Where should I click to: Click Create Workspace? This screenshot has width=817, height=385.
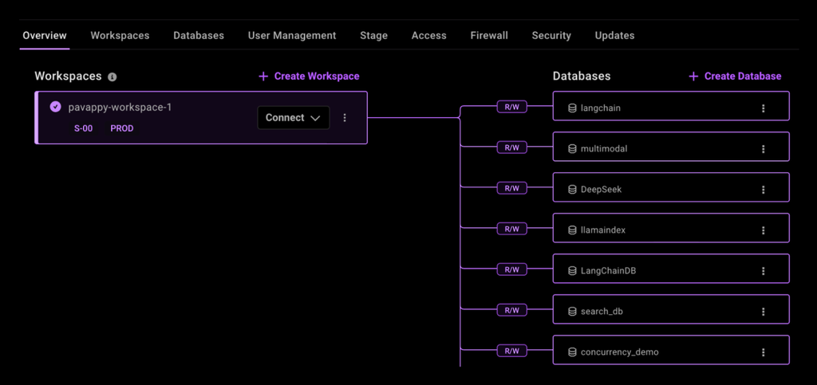click(310, 77)
